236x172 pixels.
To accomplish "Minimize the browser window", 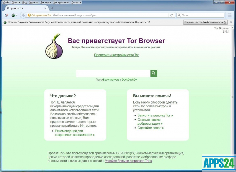I will [217, 2].
